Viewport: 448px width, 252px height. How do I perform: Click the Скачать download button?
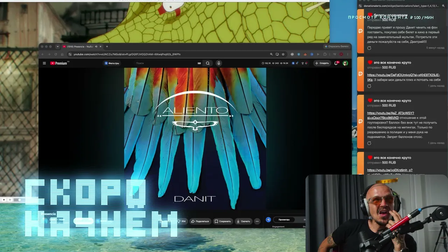pyautogui.click(x=243, y=221)
